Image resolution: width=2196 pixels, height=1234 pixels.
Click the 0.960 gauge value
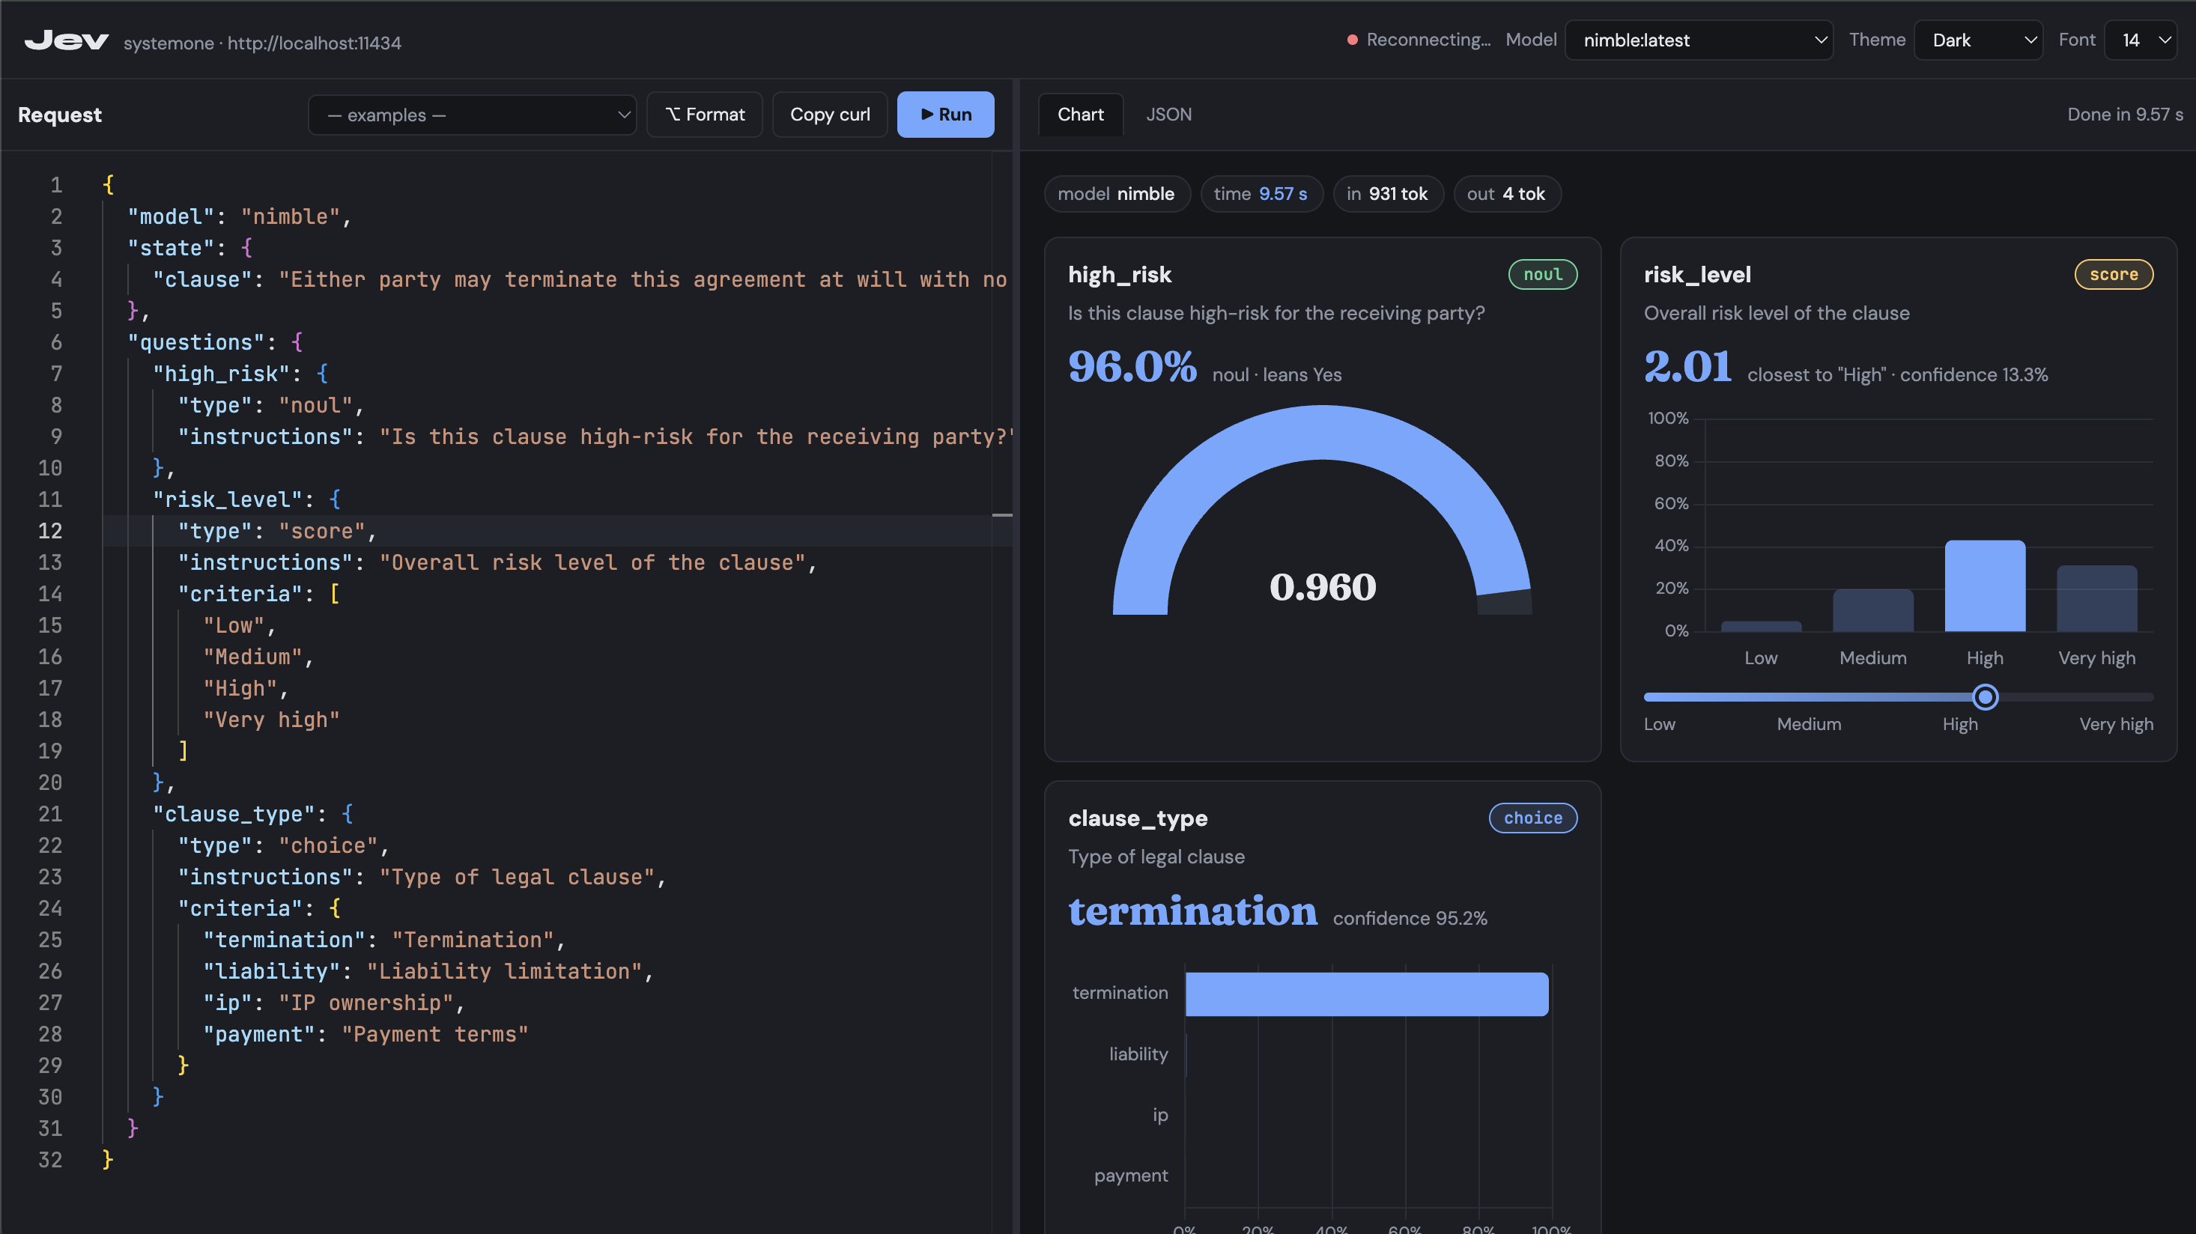pyautogui.click(x=1322, y=587)
